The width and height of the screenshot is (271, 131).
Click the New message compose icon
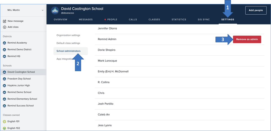tap(5, 21)
